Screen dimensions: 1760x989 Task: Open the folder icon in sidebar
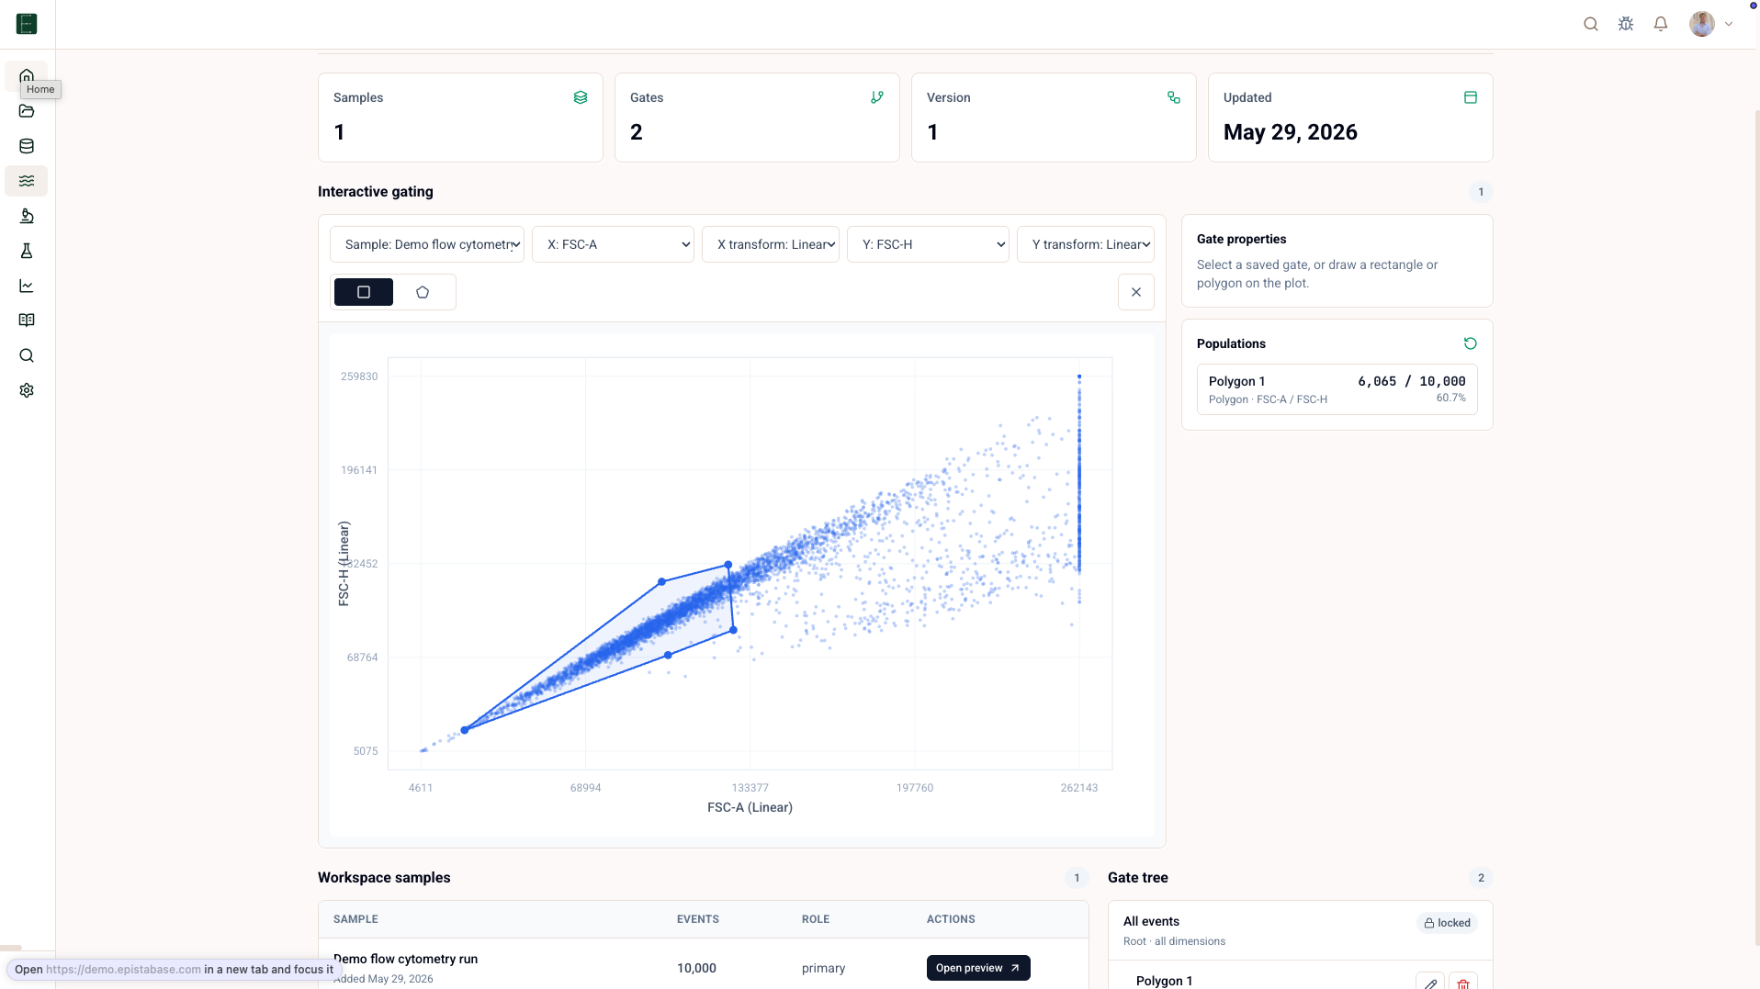pos(27,111)
